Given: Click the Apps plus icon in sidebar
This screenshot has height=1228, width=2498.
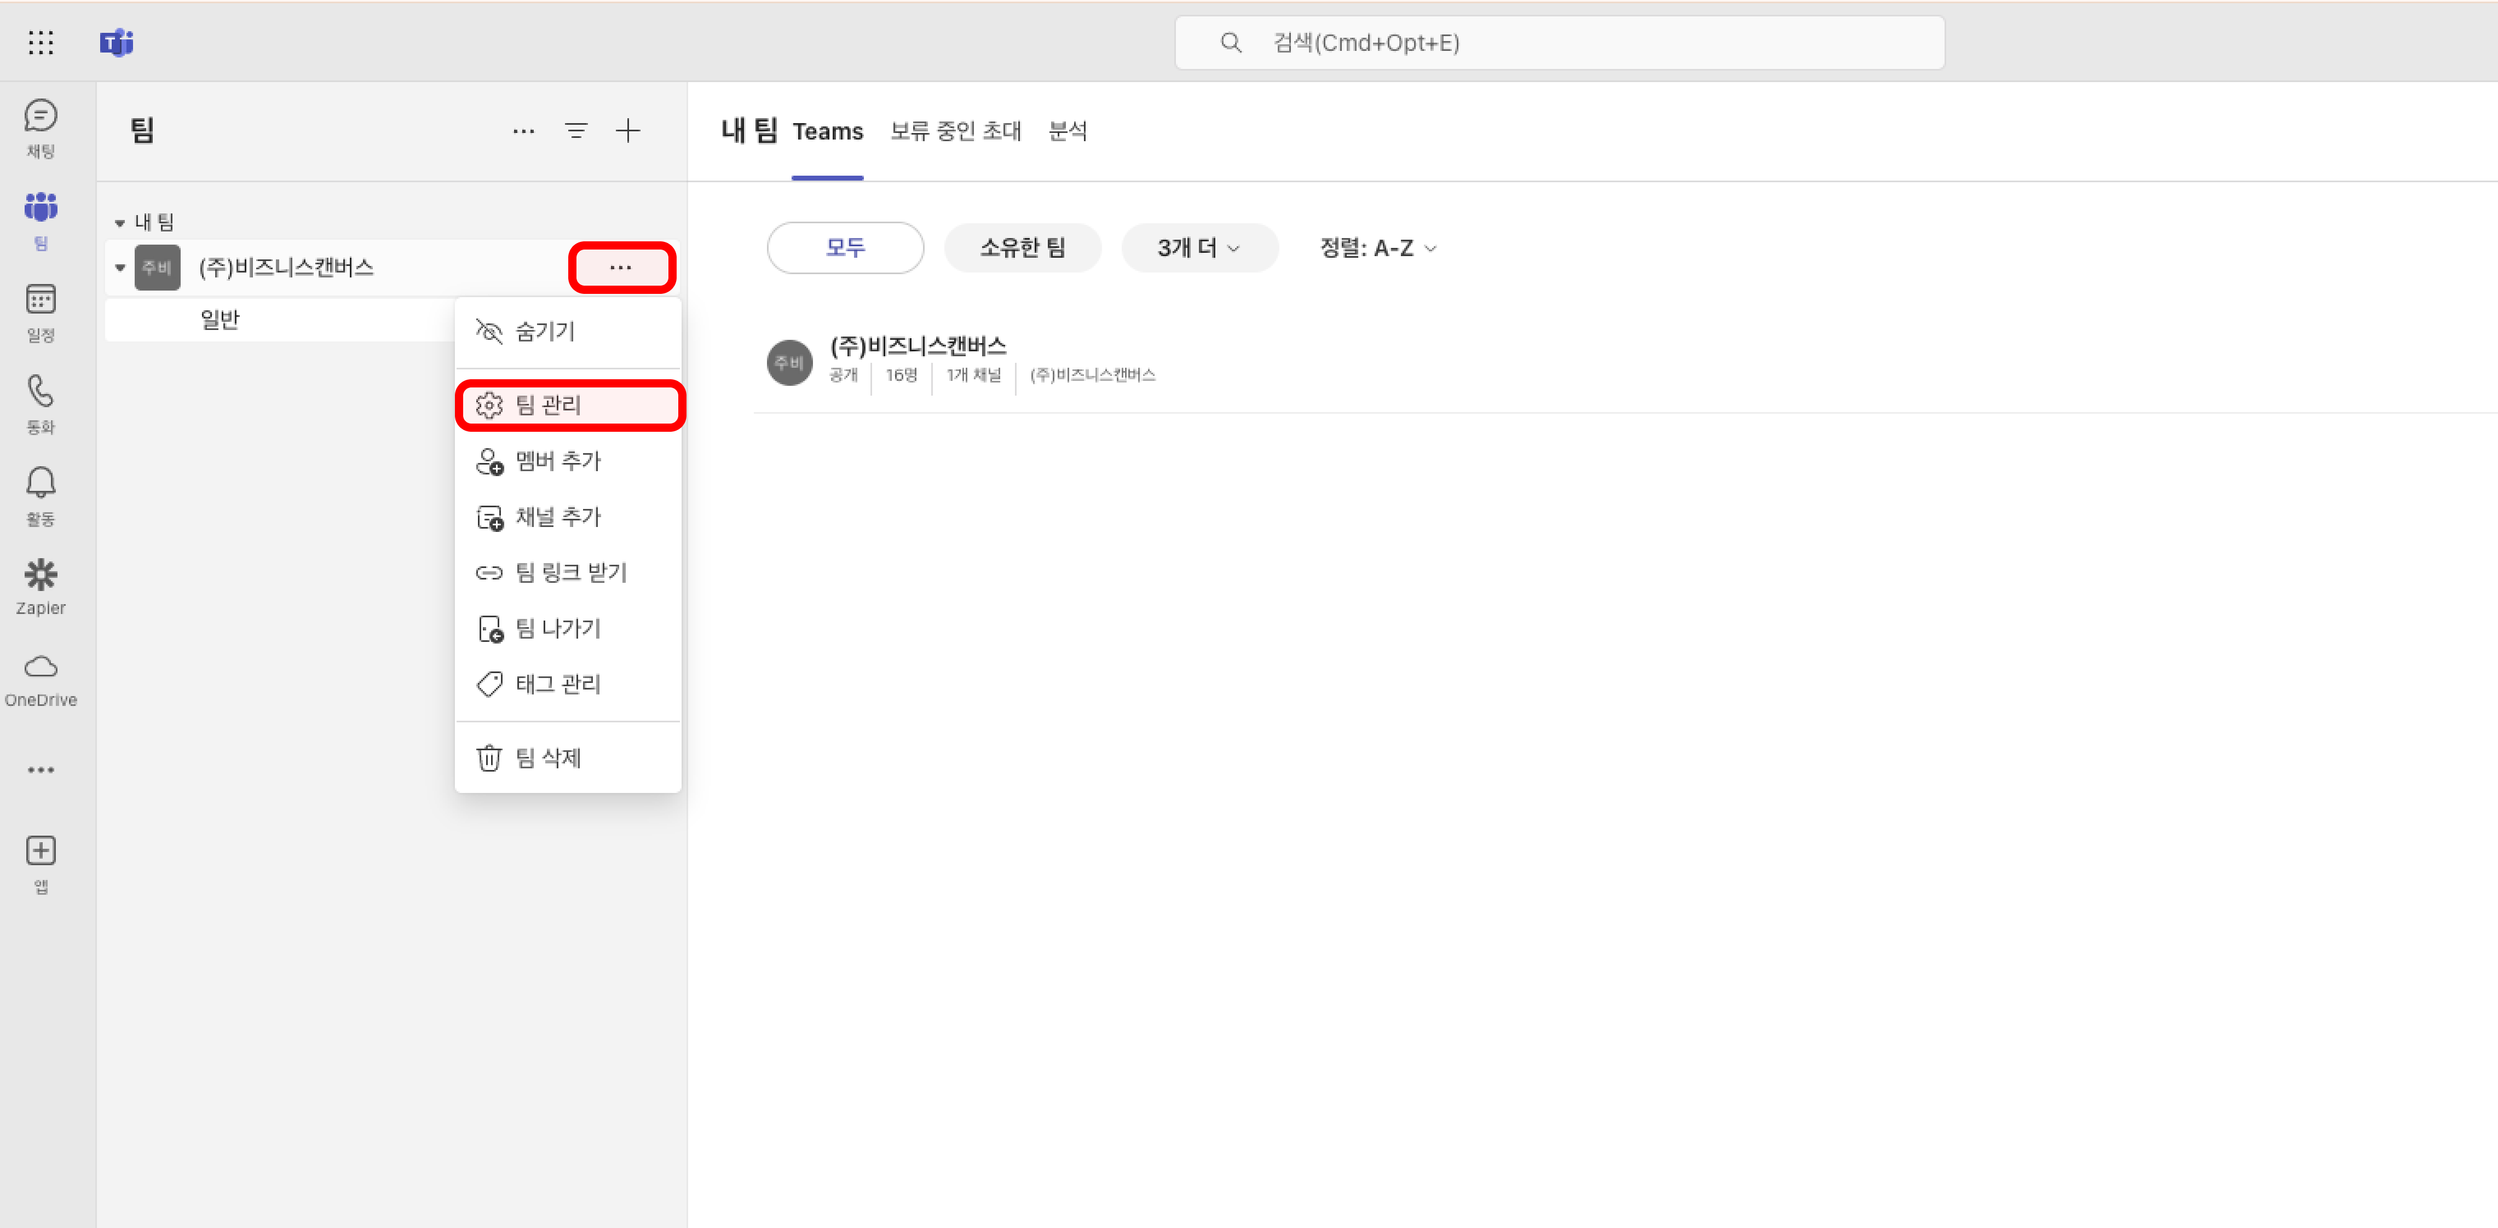Looking at the screenshot, I should pyautogui.click(x=40, y=851).
